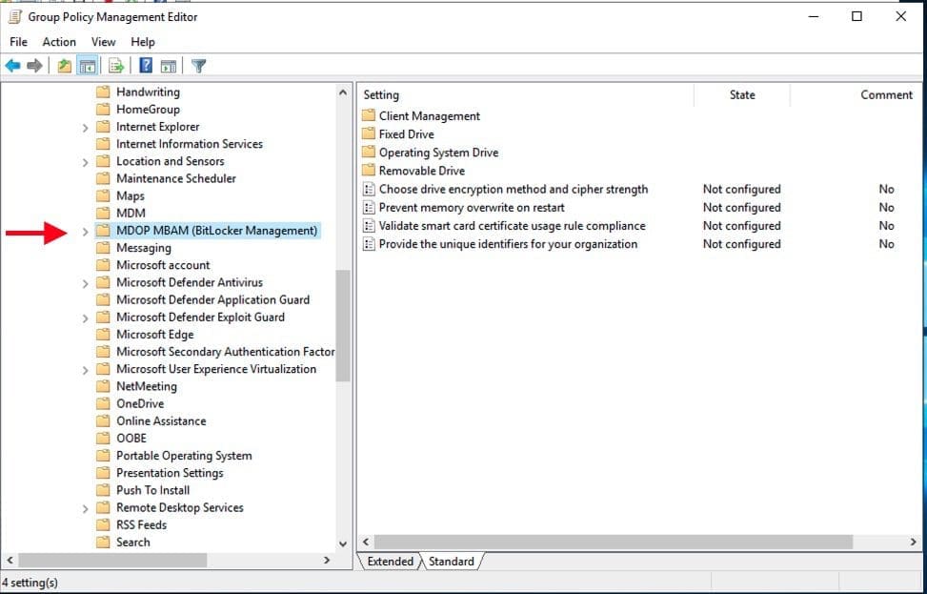The height and width of the screenshot is (594, 927).
Task: Click the Export List toolbar icon
Action: point(116,66)
